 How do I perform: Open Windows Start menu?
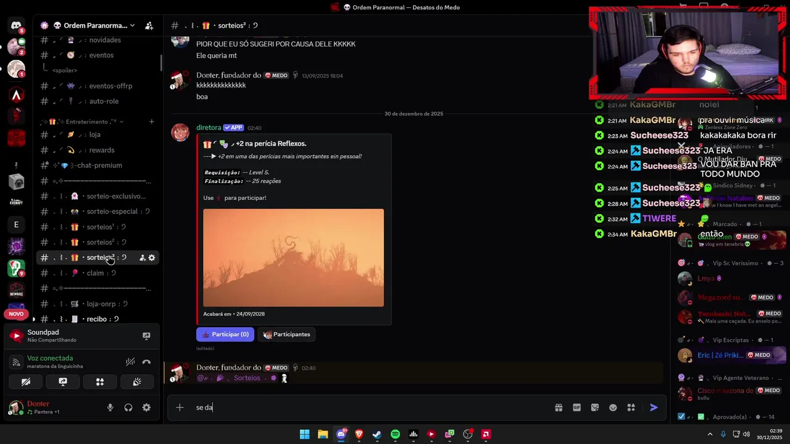click(305, 434)
